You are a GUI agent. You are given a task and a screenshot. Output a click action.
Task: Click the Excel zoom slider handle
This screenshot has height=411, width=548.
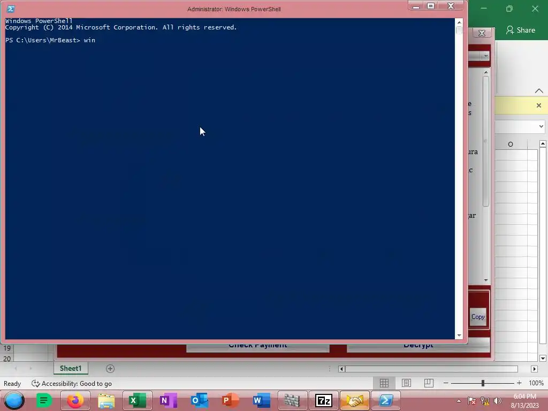pyautogui.click(x=483, y=383)
